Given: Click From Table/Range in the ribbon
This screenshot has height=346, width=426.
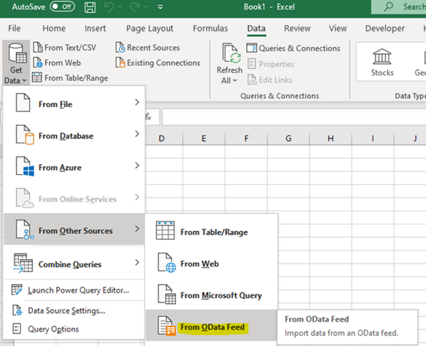Looking at the screenshot, I should click(70, 78).
